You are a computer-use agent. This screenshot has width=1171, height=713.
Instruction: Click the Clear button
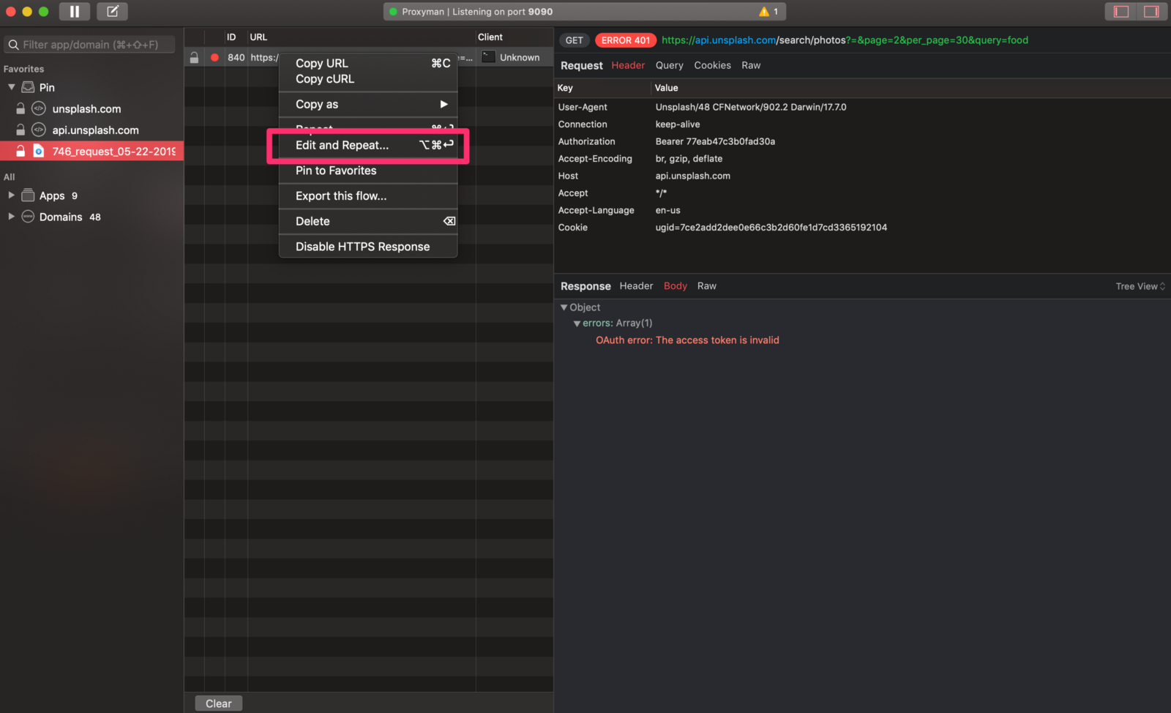tap(218, 703)
